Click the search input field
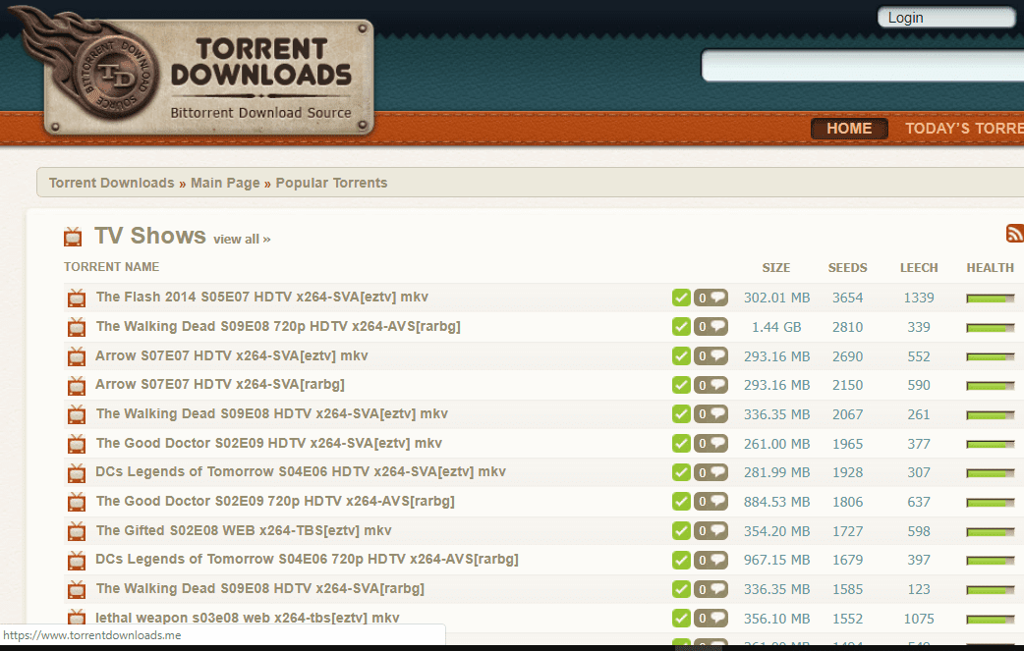The image size is (1024, 651). tap(863, 65)
